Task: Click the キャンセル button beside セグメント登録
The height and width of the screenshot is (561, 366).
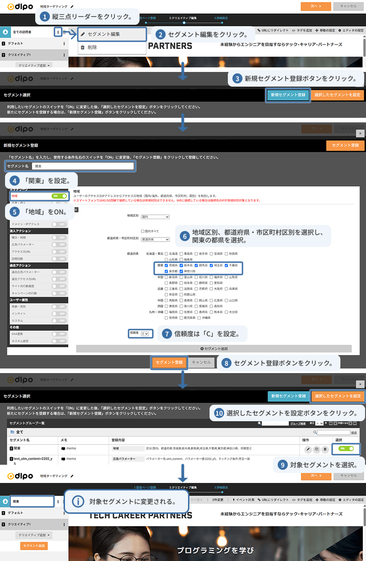Action: pyautogui.click(x=201, y=362)
